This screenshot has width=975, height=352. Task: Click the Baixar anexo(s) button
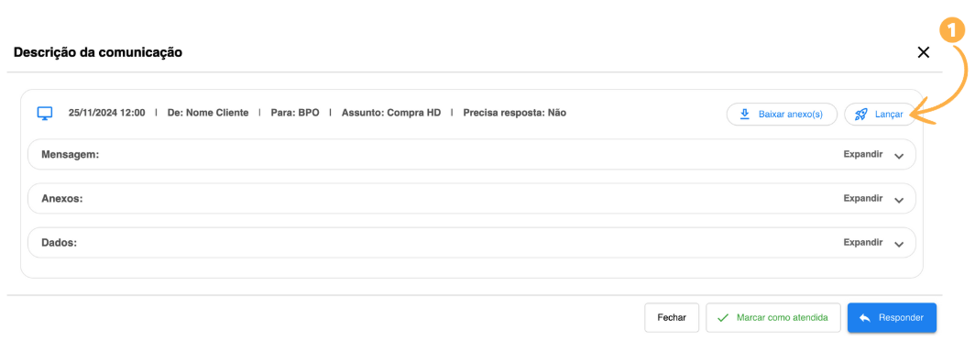click(x=782, y=115)
